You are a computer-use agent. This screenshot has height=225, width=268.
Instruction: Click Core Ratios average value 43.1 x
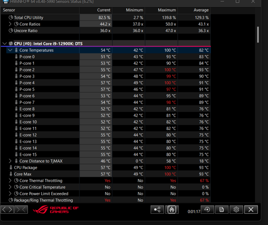204,24
